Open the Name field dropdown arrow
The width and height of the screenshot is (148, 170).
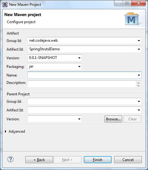pos(139,75)
